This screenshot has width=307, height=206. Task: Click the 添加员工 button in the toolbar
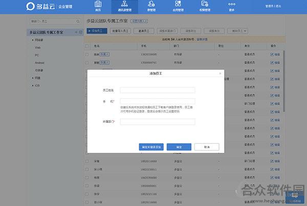point(97,31)
